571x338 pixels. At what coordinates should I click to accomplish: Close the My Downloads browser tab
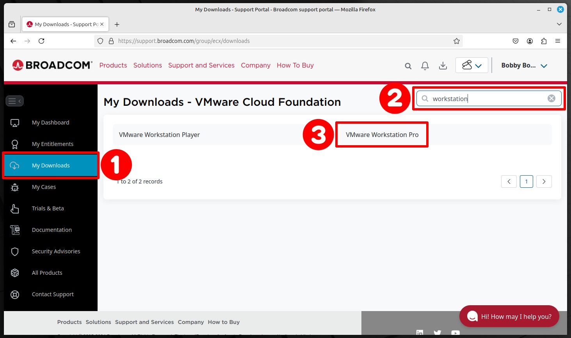point(102,24)
